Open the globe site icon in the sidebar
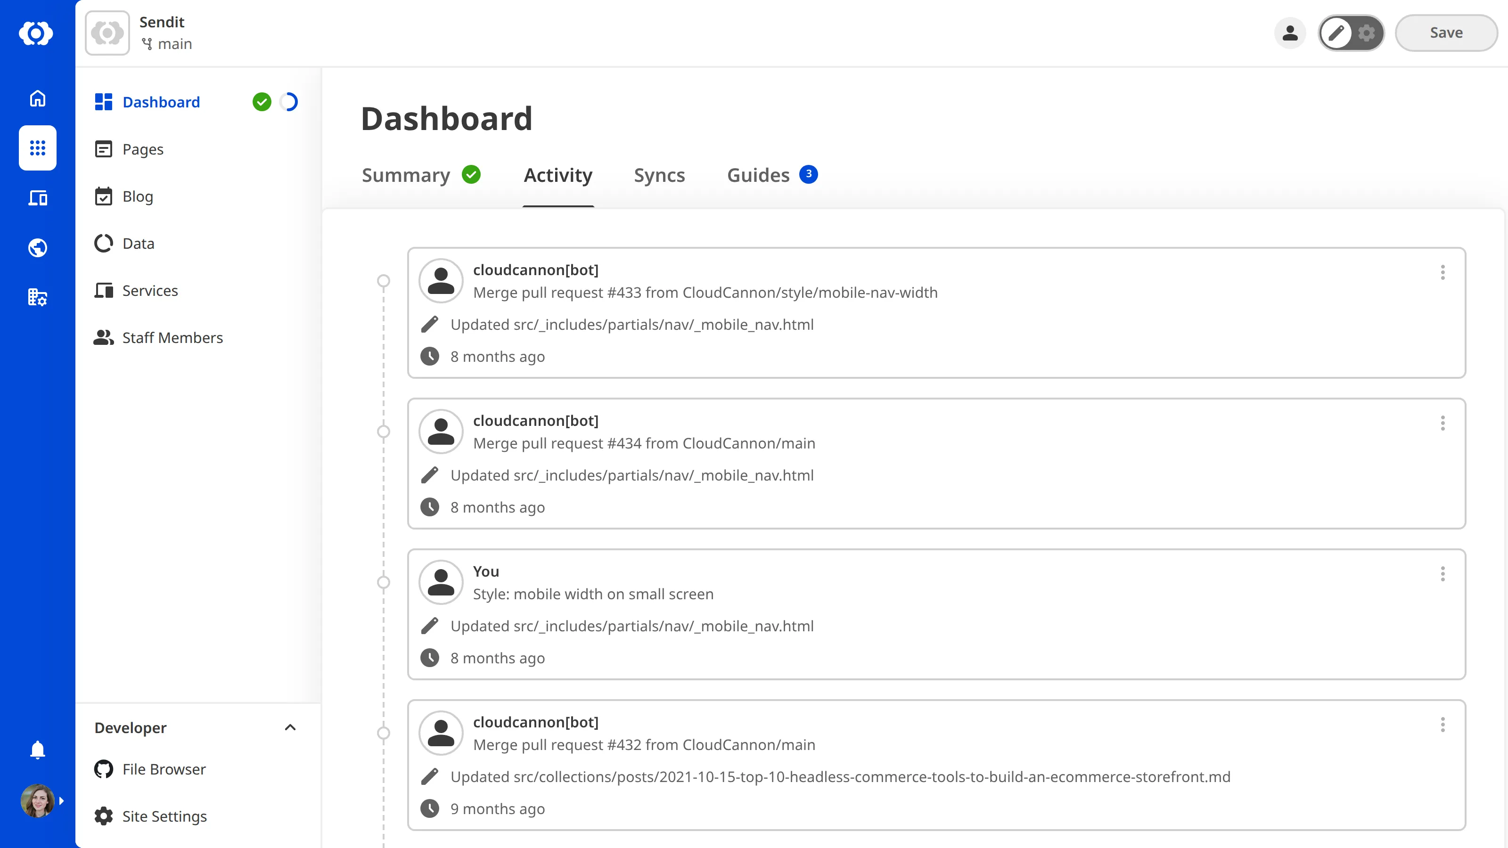 (x=37, y=247)
